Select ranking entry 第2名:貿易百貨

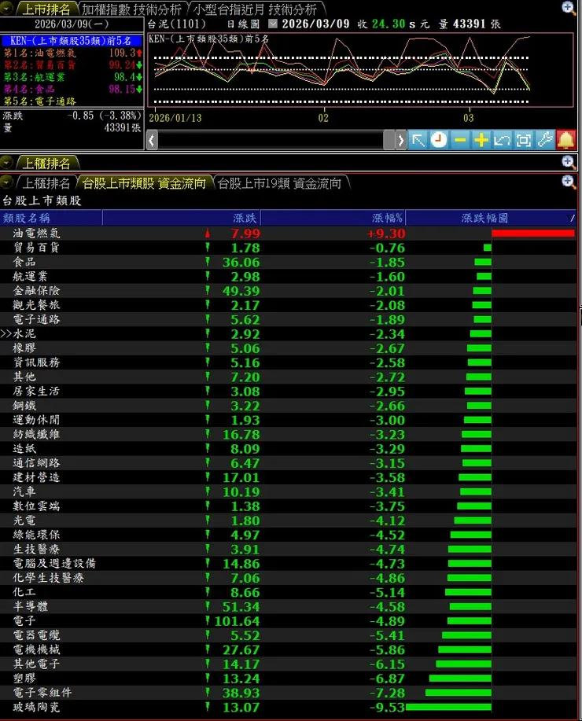click(x=72, y=64)
